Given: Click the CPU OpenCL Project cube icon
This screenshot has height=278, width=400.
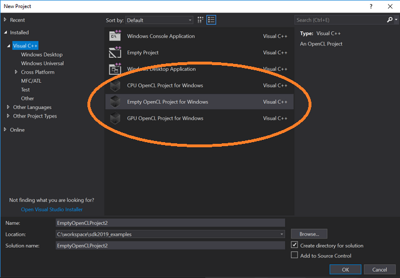Looking at the screenshot, I should pos(115,86).
